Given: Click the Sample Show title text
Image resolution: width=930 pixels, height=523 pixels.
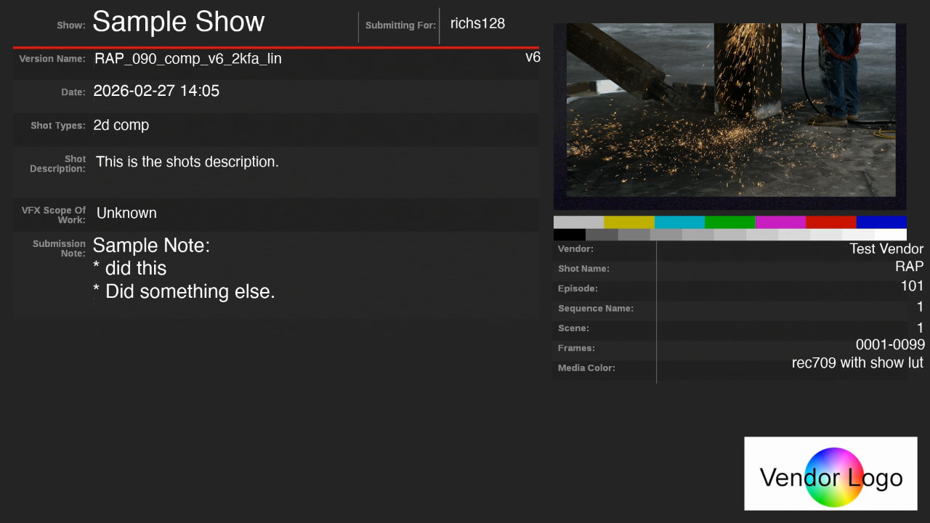Looking at the screenshot, I should [178, 23].
